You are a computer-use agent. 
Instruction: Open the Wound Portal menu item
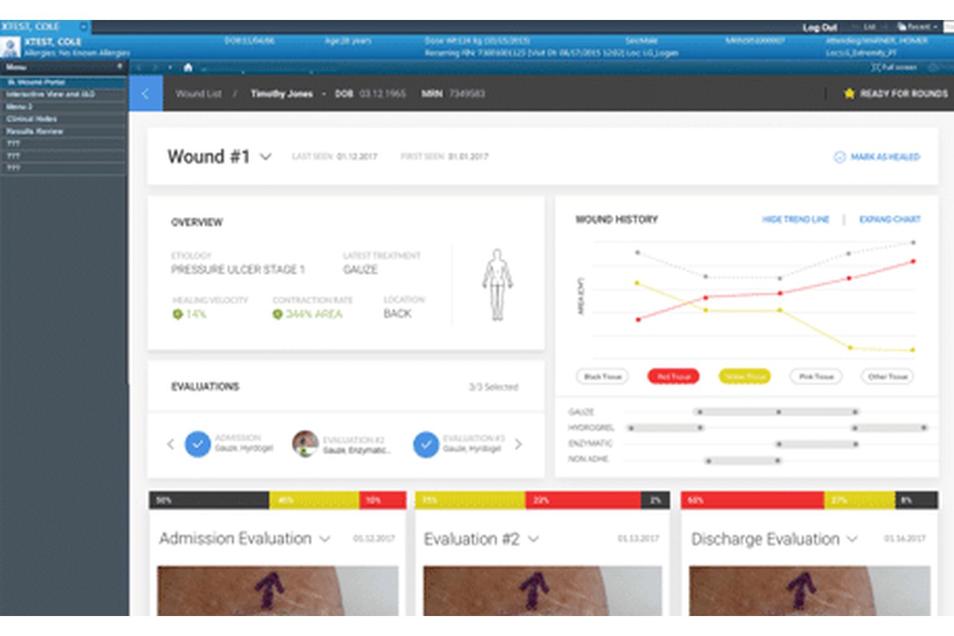coord(63,82)
